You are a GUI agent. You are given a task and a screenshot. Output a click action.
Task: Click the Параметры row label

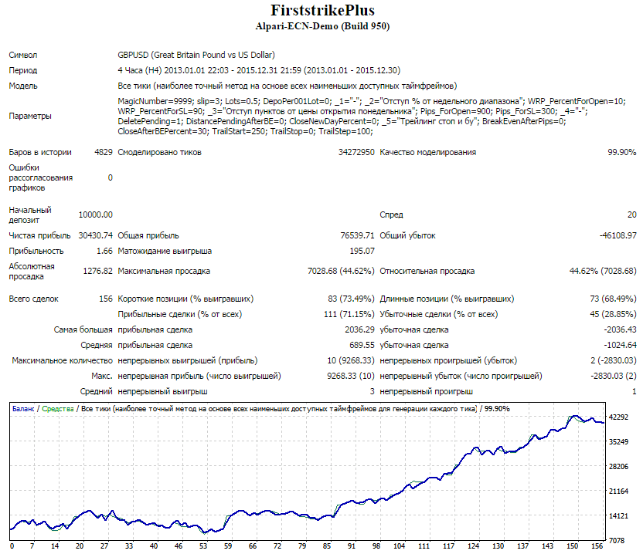click(x=30, y=116)
